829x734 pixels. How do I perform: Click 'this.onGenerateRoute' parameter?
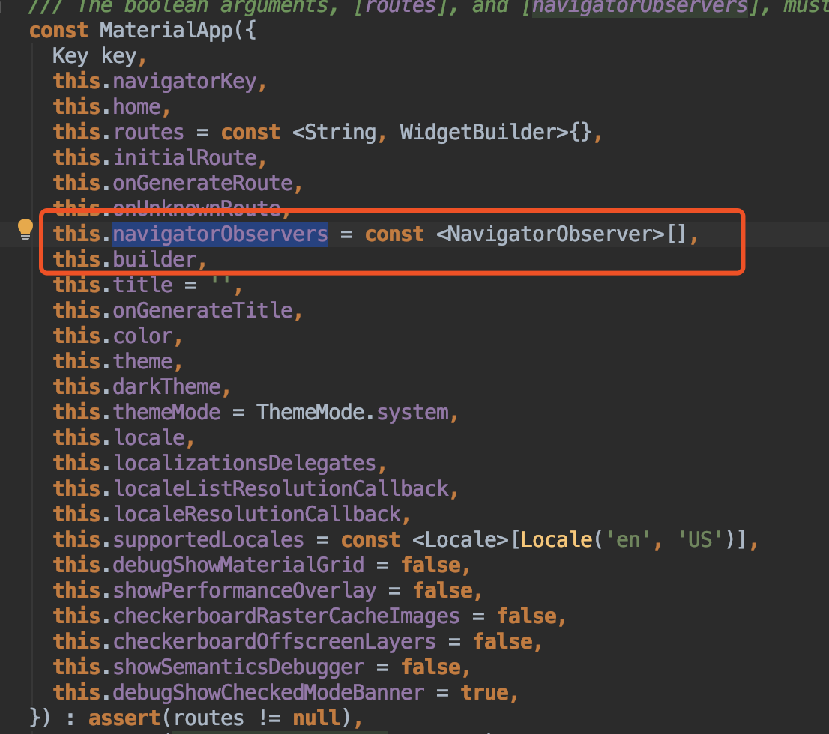(x=177, y=183)
